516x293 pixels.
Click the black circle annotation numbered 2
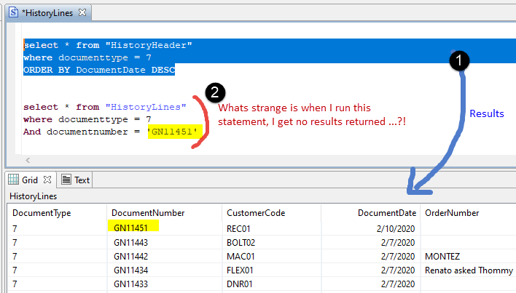(x=215, y=92)
